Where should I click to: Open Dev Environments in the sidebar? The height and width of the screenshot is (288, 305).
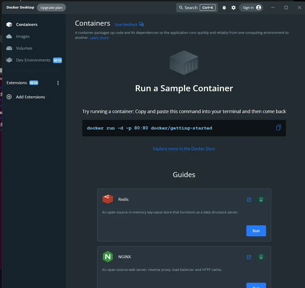[x=33, y=60]
